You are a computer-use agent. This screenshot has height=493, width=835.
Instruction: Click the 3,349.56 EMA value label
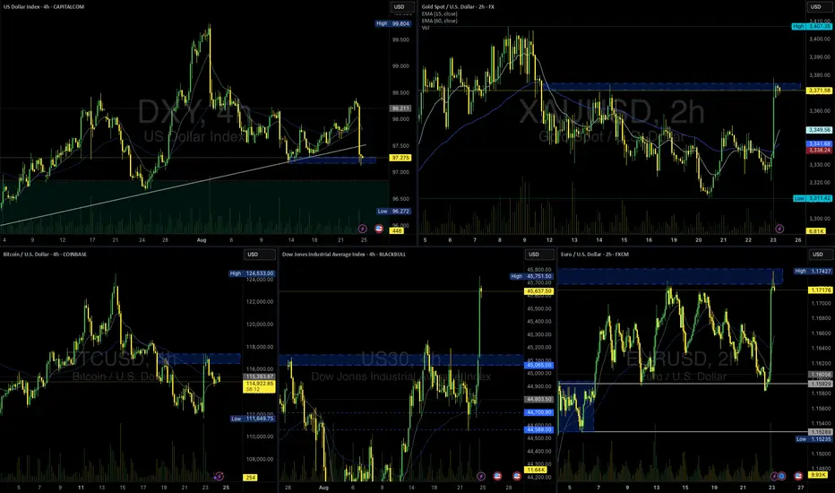tap(820, 130)
